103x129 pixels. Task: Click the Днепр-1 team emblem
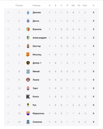pos(28,63)
